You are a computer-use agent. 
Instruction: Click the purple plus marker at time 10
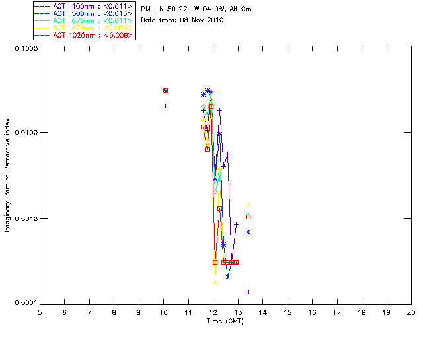click(x=166, y=106)
